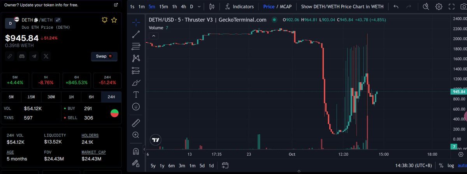Toggle magnet mode for drawings
Image resolution: width=467 pixels, height=174 pixels.
tap(136, 151)
